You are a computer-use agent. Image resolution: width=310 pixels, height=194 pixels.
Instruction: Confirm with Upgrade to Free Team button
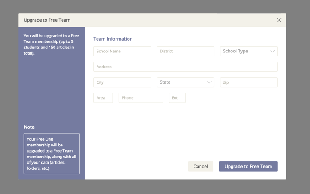pos(248,167)
